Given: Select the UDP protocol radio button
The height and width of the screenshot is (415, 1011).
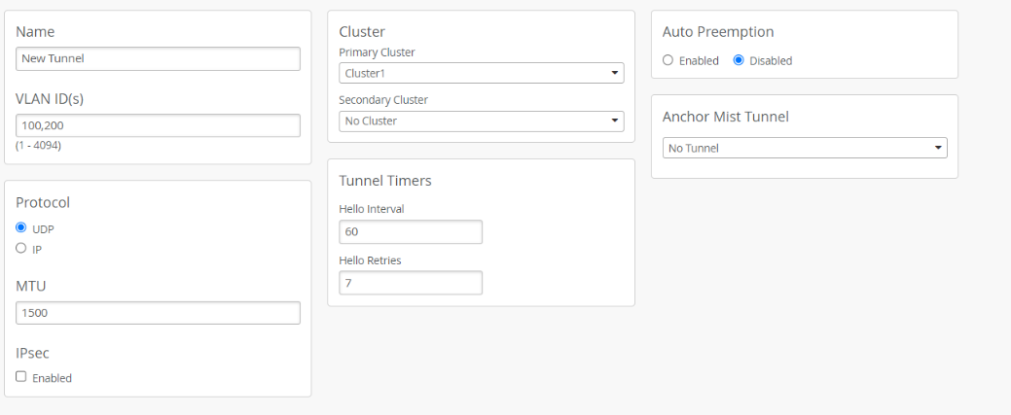Looking at the screenshot, I should (x=21, y=227).
